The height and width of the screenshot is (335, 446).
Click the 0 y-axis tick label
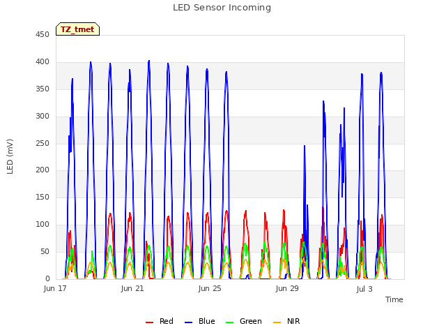47,278
